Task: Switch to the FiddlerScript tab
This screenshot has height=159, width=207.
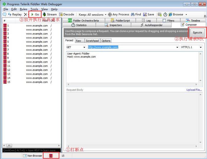Action: [x=120, y=20]
